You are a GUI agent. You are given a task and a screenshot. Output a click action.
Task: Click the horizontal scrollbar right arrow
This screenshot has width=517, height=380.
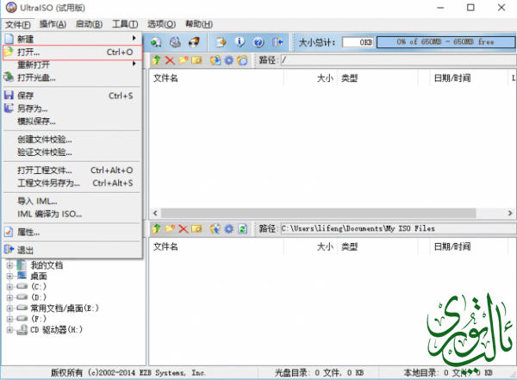[x=510, y=213]
